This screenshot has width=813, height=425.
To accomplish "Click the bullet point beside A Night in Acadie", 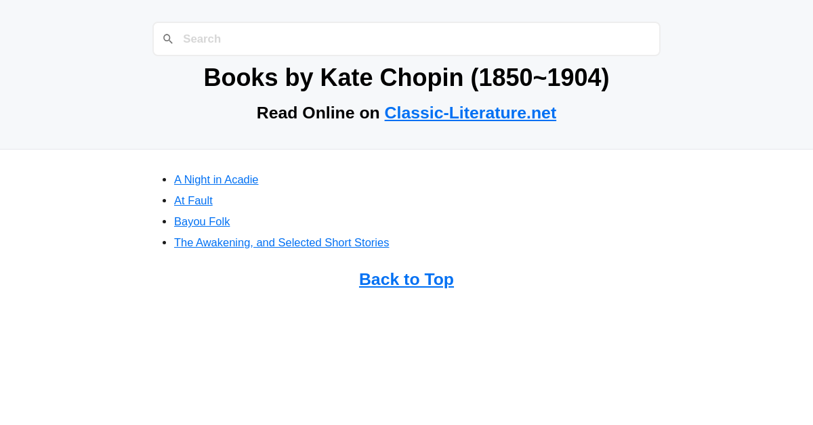I will 163,179.
